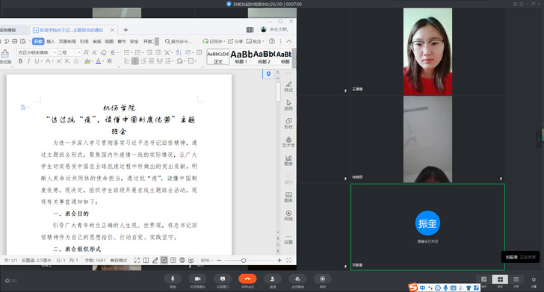Click the 已同步 sync status button
The width and height of the screenshot is (544, 292).
pyautogui.click(x=214, y=41)
